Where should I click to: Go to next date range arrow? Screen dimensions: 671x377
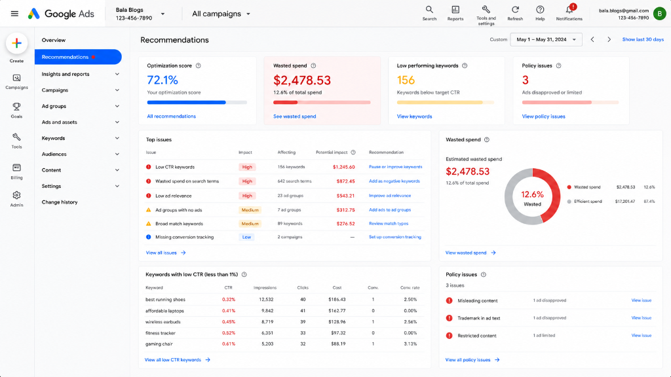click(609, 39)
